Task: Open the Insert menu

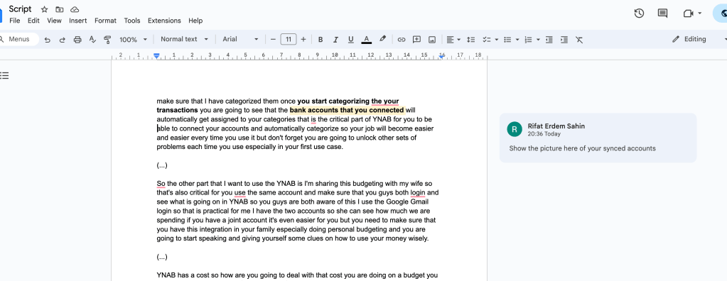Action: tap(78, 21)
